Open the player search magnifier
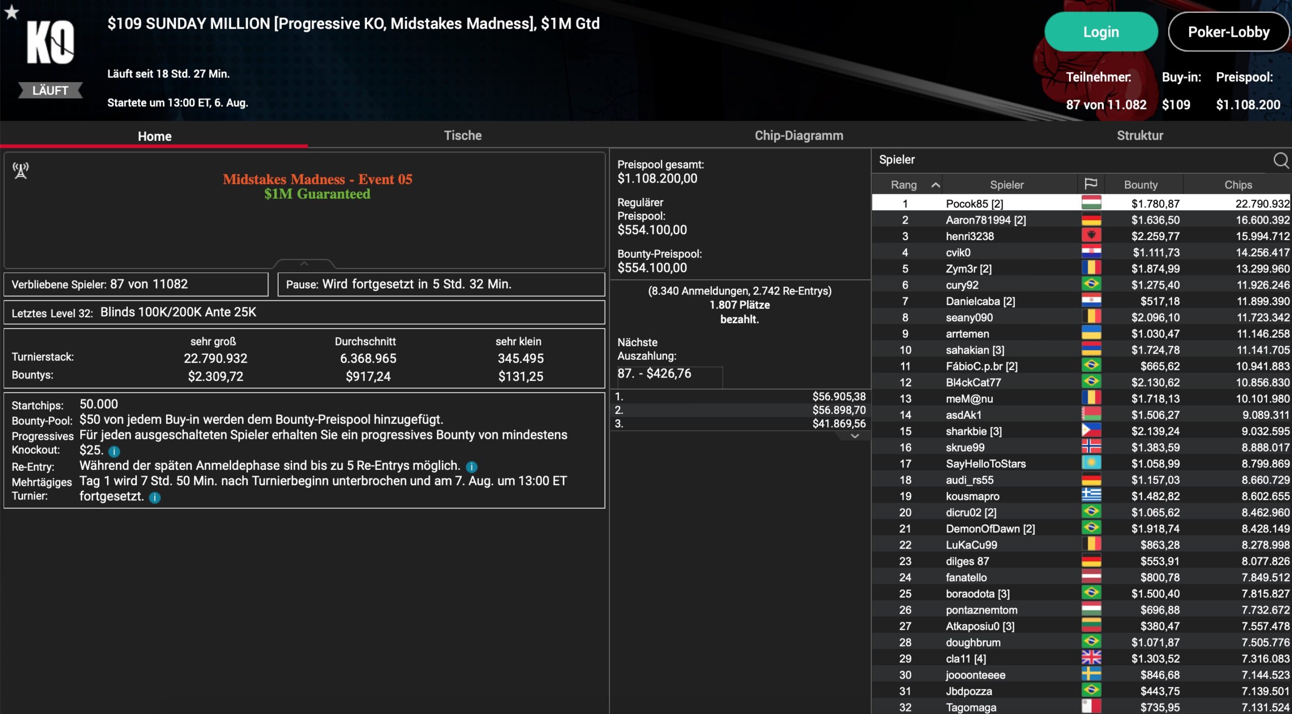The image size is (1292, 714). (1280, 160)
